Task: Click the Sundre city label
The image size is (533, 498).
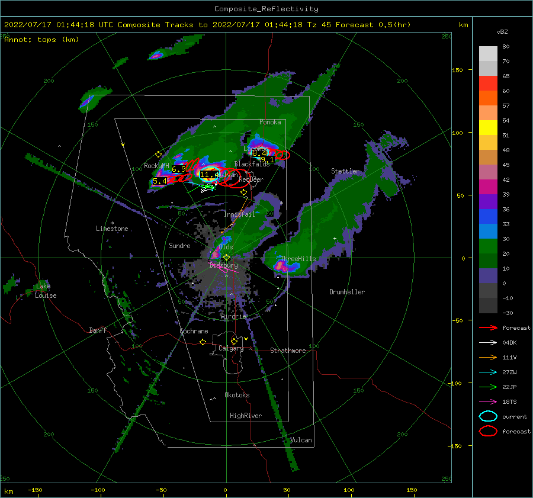Action: [x=179, y=246]
